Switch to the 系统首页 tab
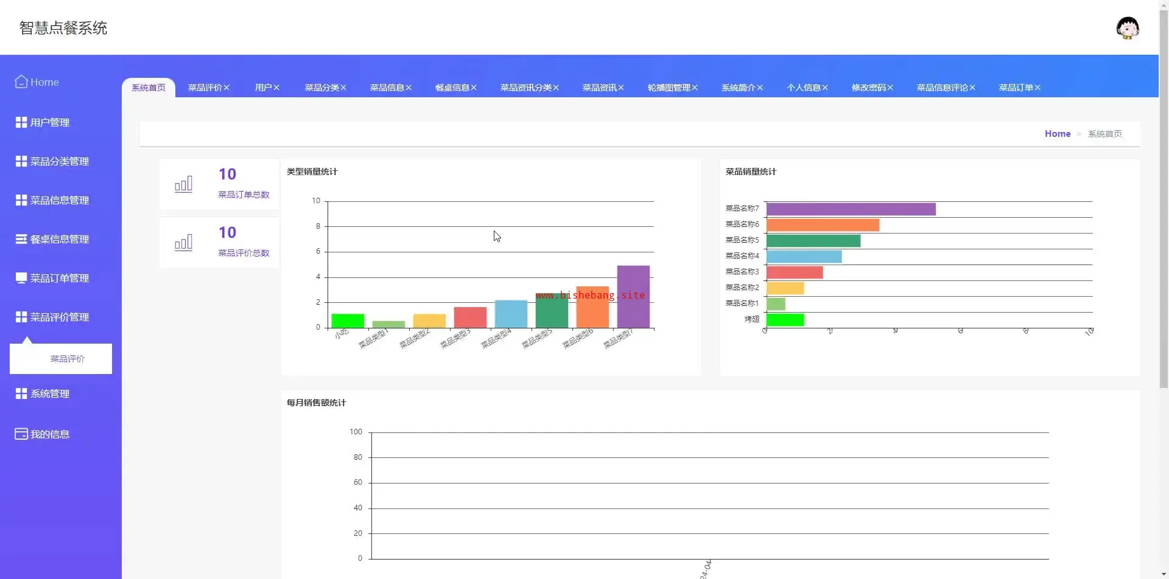1169x579 pixels. point(149,88)
